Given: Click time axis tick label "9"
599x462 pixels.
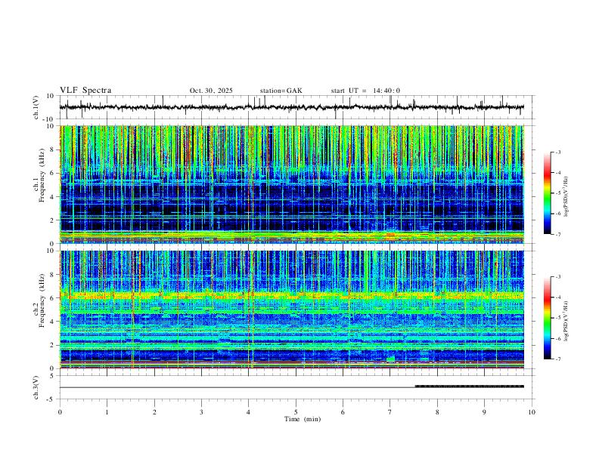Looking at the screenshot, I should click(x=484, y=412).
